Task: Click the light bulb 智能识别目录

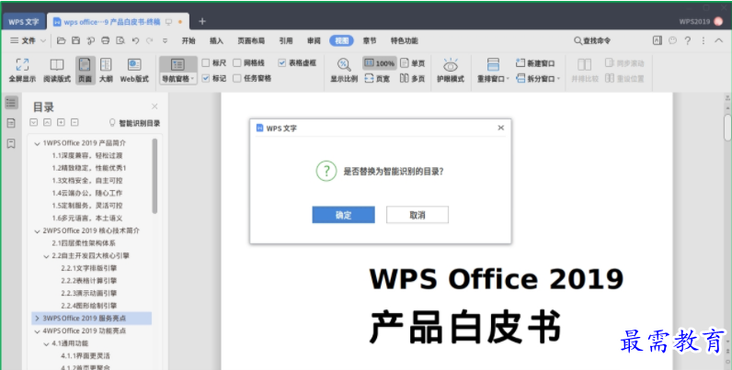Action: point(134,123)
